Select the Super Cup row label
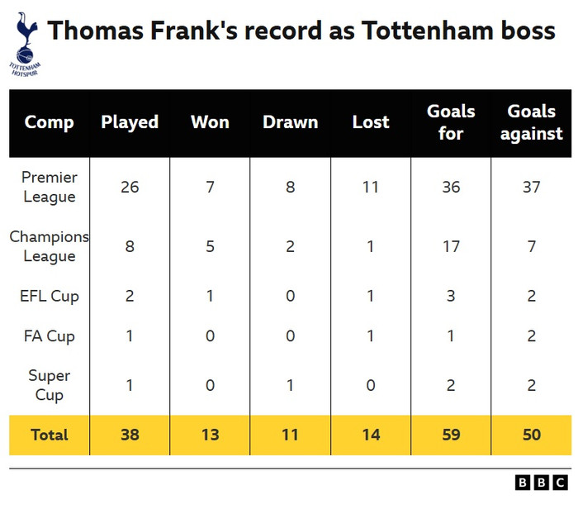The image size is (578, 509). coord(50,385)
